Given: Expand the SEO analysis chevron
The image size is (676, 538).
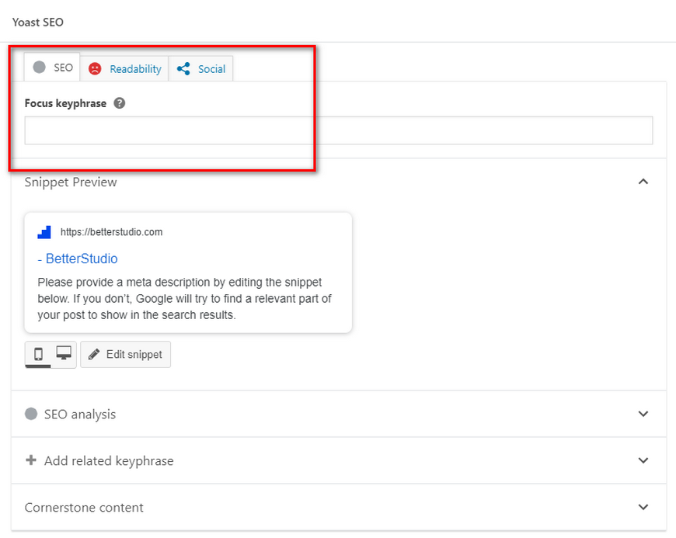Looking at the screenshot, I should pos(643,414).
